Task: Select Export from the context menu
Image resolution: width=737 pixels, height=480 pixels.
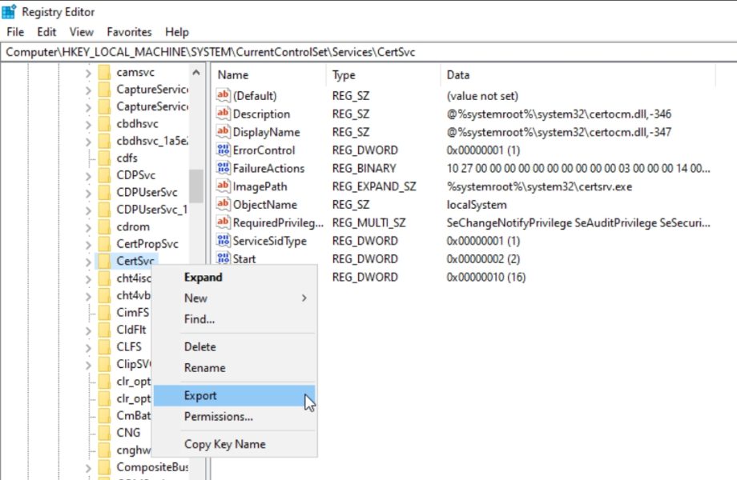Action: (200, 394)
